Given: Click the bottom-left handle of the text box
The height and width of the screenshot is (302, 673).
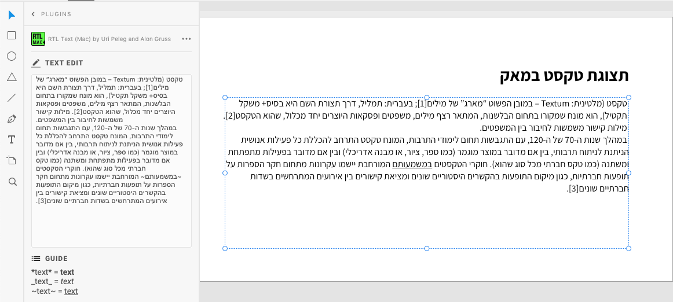Looking at the screenshot, I should point(225,248).
